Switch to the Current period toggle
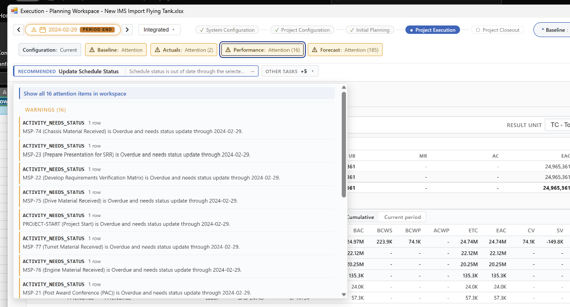This screenshot has height=307, width=570. coord(402,217)
